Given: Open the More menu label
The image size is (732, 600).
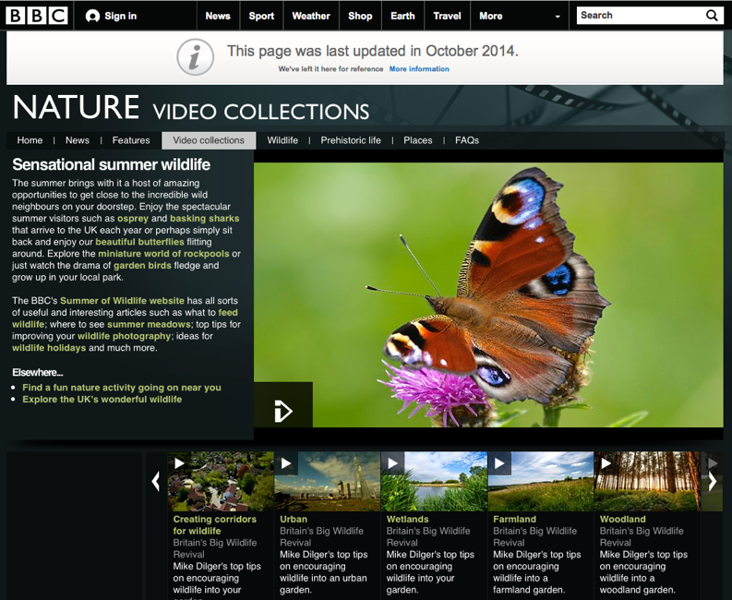Looking at the screenshot, I should tap(491, 16).
